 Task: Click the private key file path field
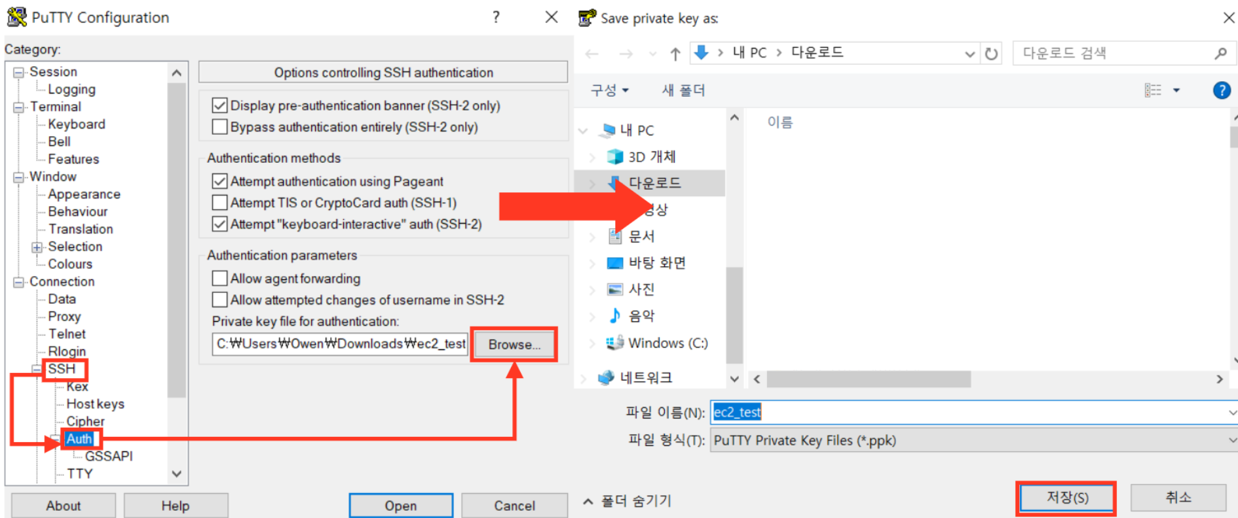coord(340,344)
